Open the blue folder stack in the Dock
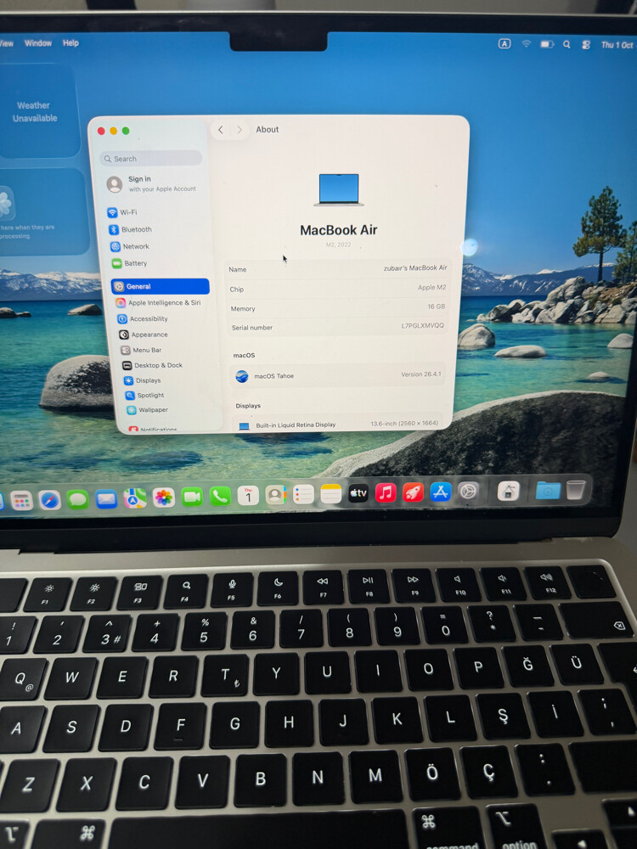This screenshot has height=849, width=637. [x=548, y=491]
